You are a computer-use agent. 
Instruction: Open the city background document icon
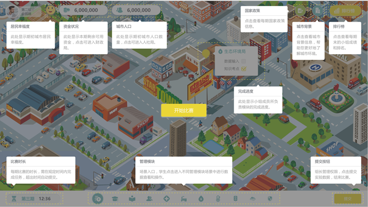317,10
